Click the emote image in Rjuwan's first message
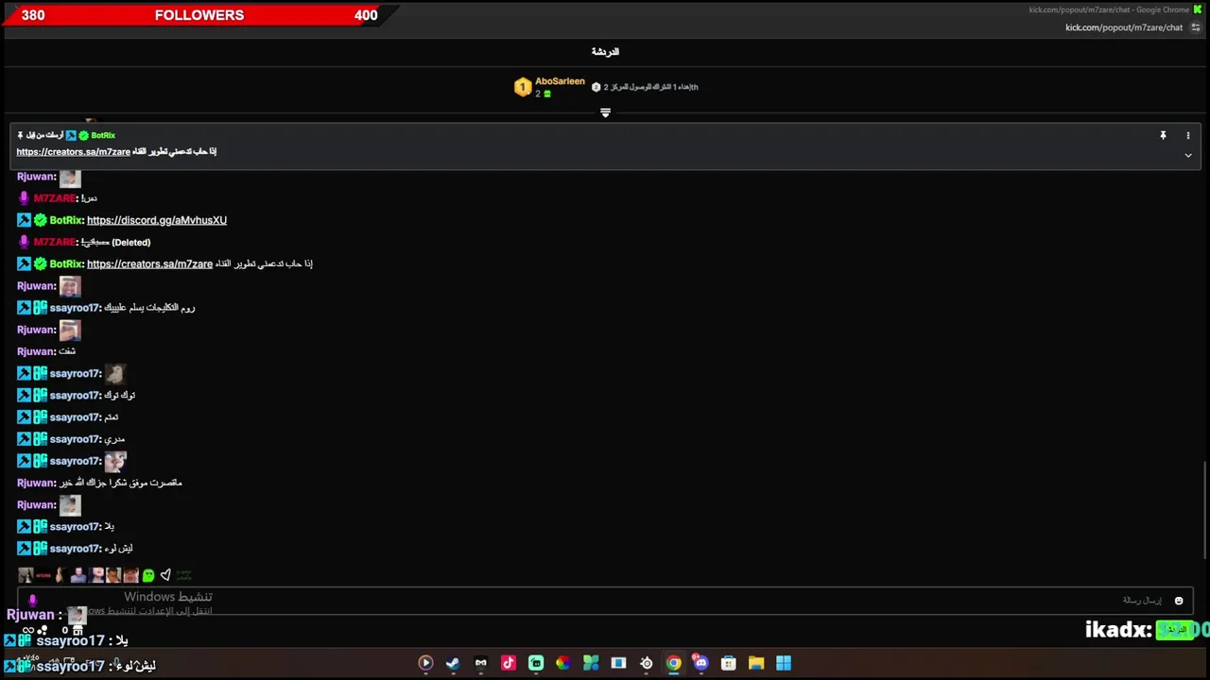 [70, 178]
